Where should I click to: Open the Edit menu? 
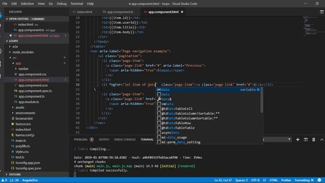pos(14,4)
